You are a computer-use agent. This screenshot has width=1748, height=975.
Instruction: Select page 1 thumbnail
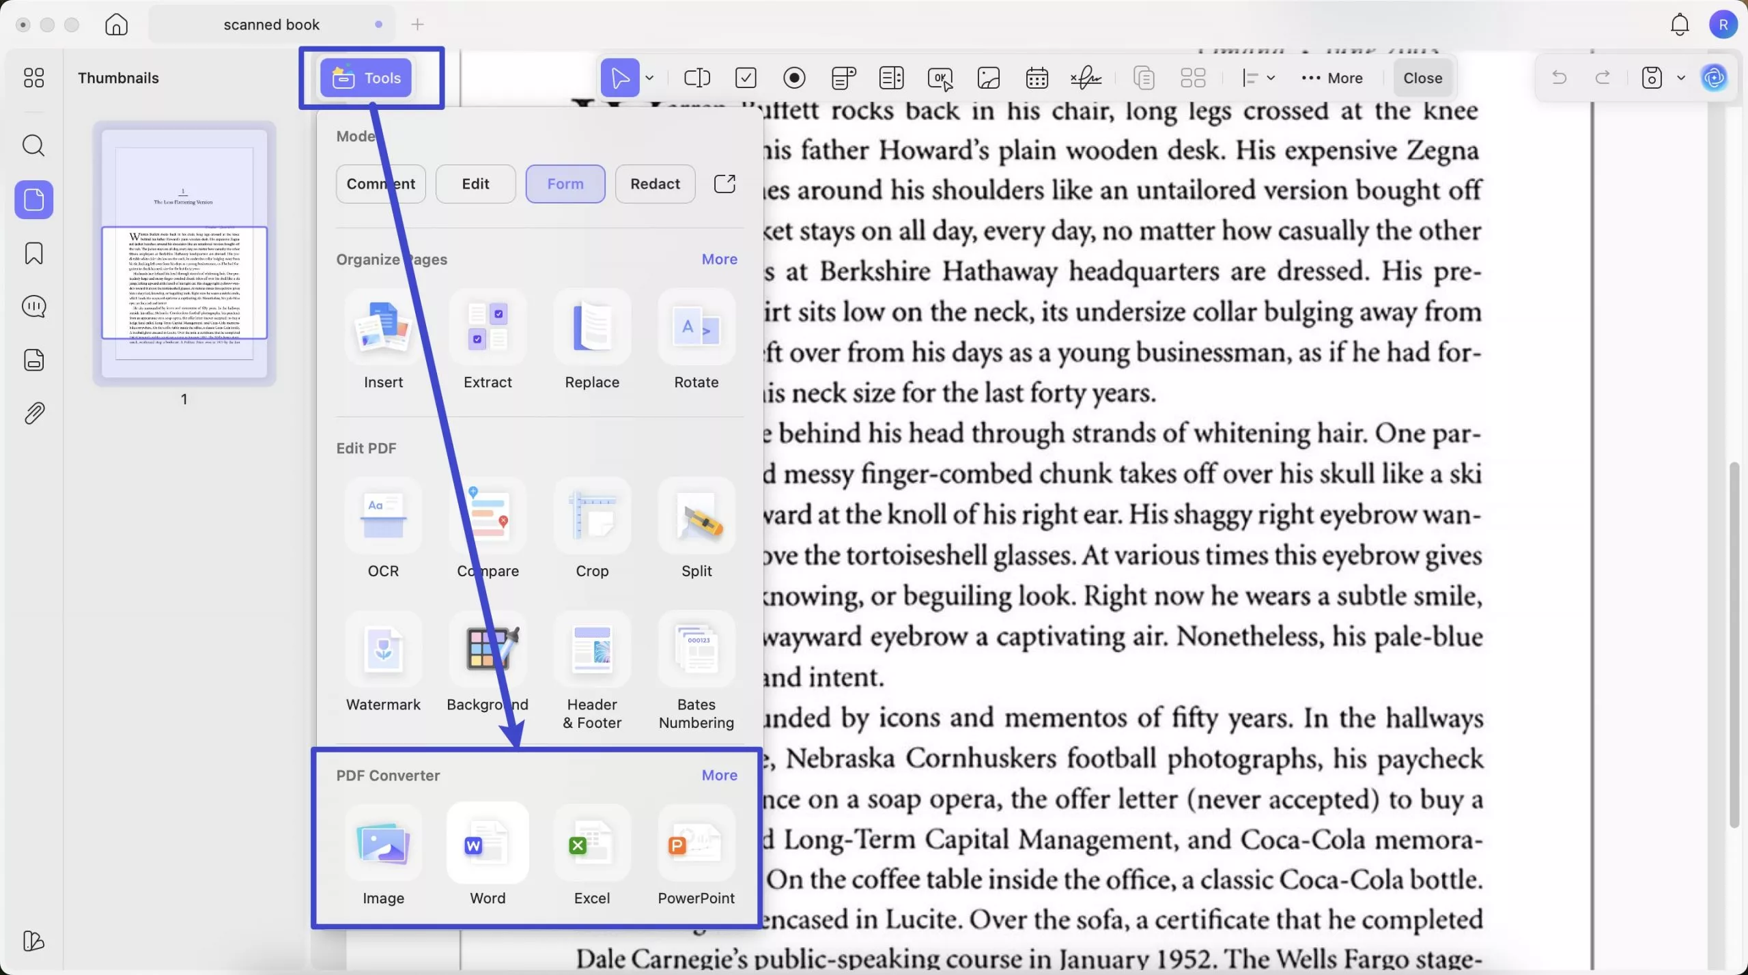click(x=184, y=253)
